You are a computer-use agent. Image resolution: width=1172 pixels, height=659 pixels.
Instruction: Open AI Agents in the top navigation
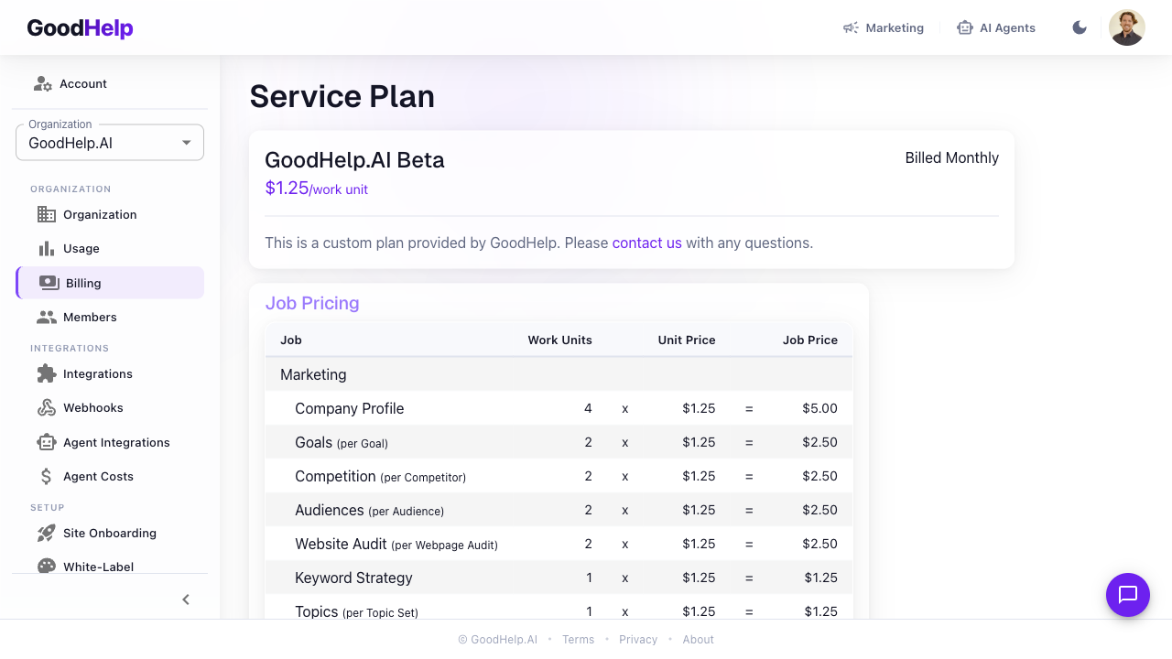point(996,28)
